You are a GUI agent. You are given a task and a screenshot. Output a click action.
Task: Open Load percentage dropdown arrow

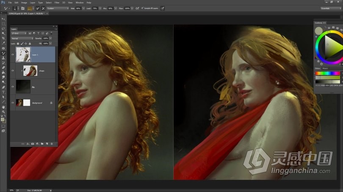pyautogui.click(x=100, y=8)
